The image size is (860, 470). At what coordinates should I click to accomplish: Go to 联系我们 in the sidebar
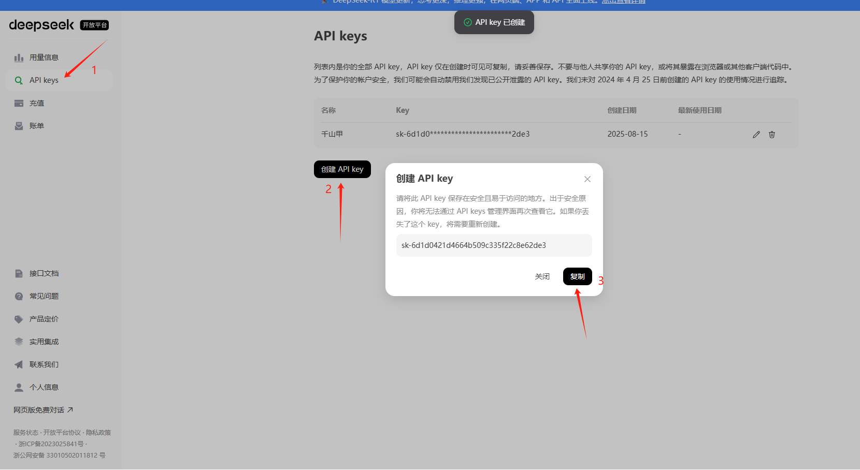(x=44, y=364)
